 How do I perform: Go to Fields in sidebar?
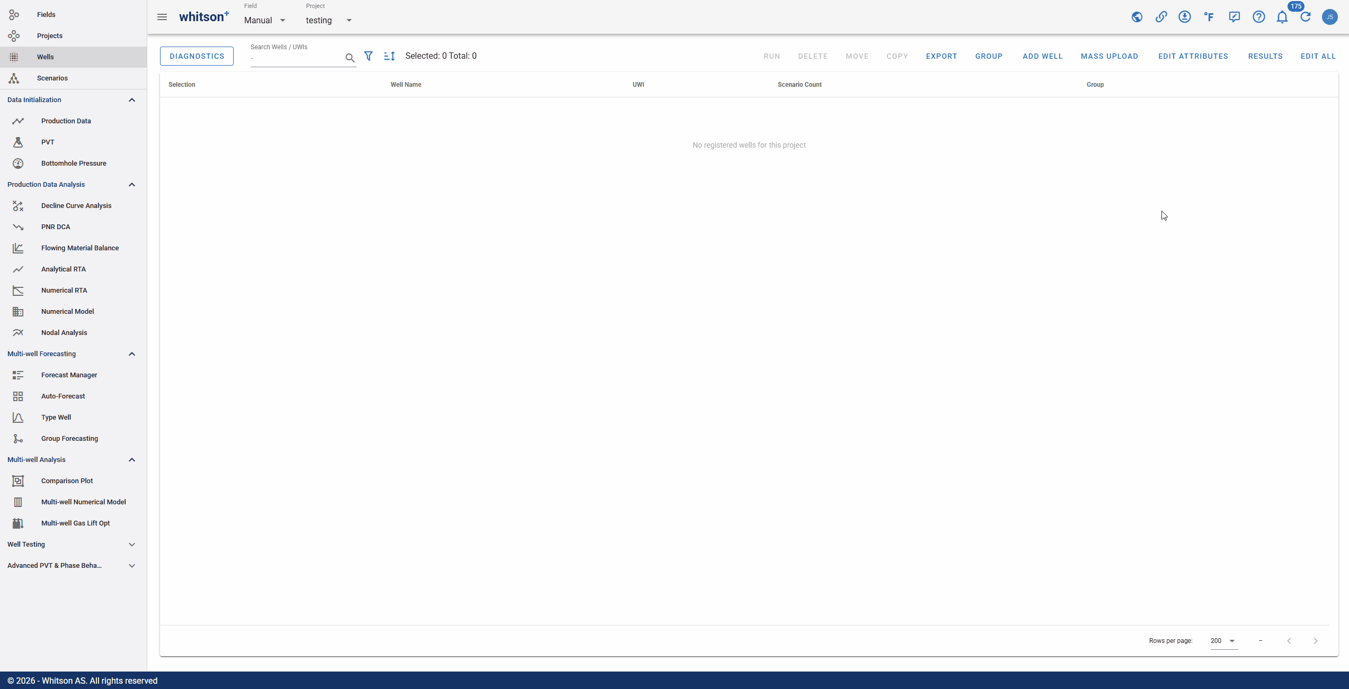[x=73, y=14]
